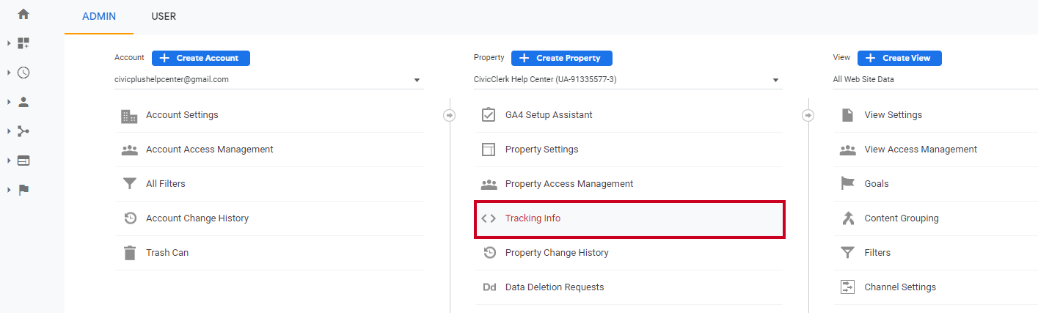Open GA4 Setup Assistant link
This screenshot has width=1038, height=313.
point(549,115)
